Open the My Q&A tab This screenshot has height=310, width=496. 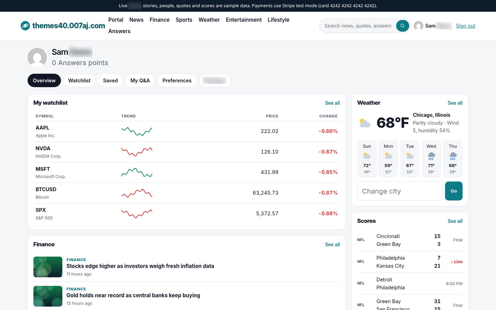(x=140, y=81)
